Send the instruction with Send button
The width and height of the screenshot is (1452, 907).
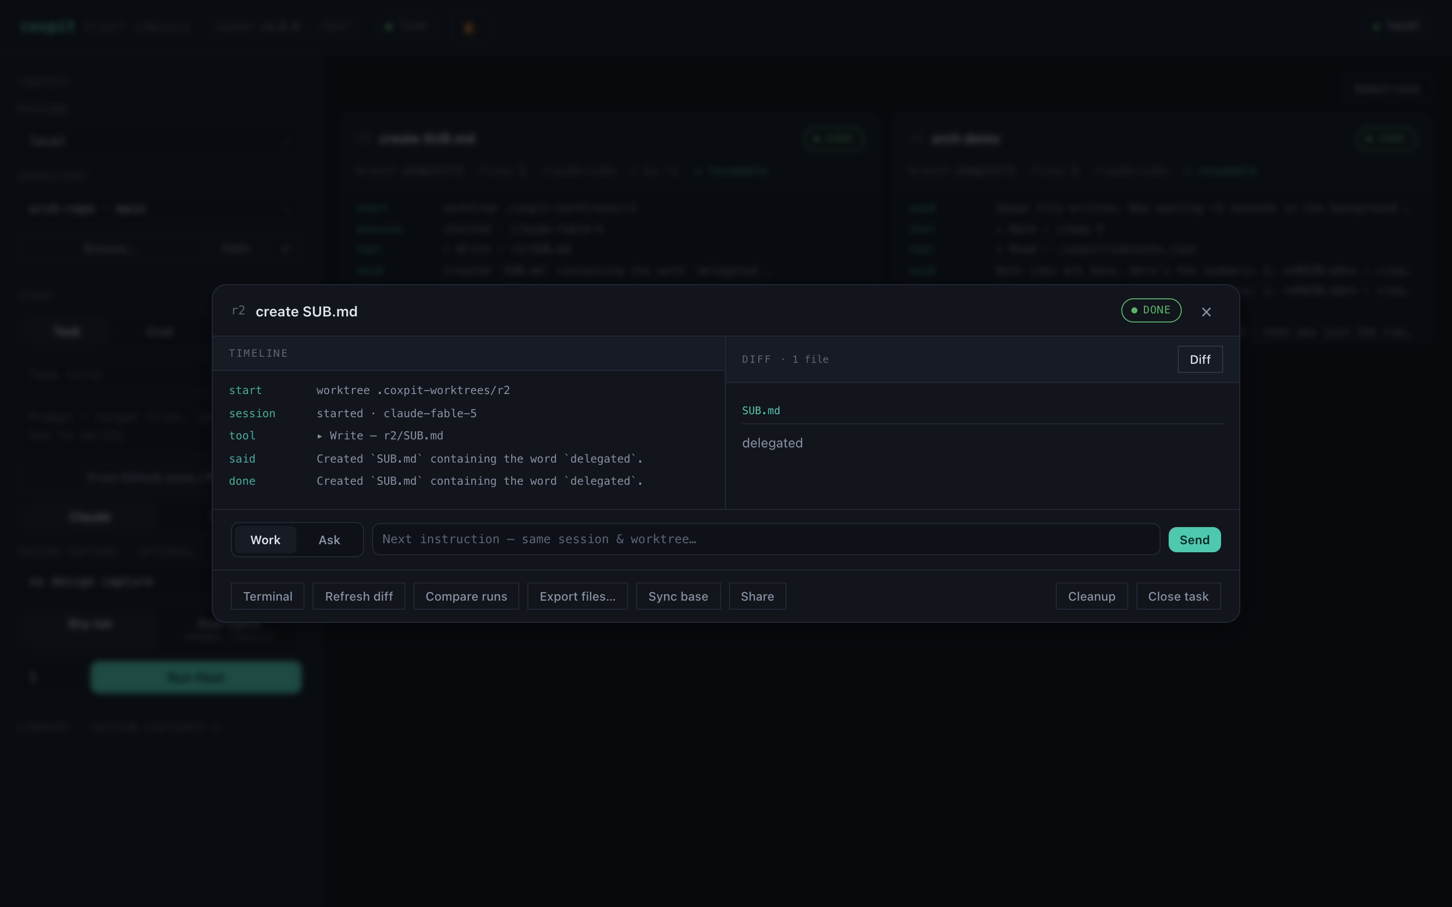click(x=1194, y=540)
